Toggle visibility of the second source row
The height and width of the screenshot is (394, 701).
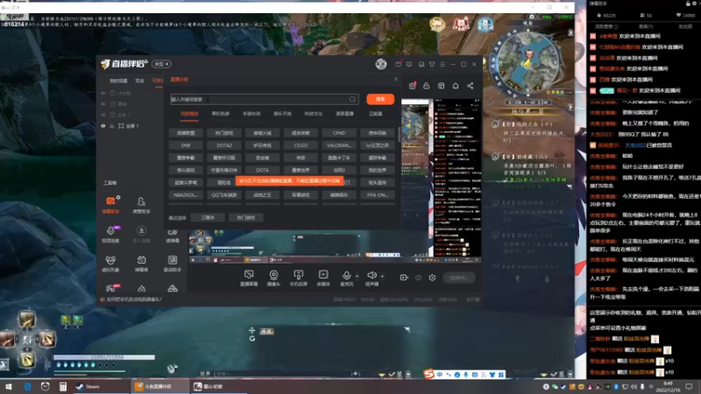click(103, 103)
